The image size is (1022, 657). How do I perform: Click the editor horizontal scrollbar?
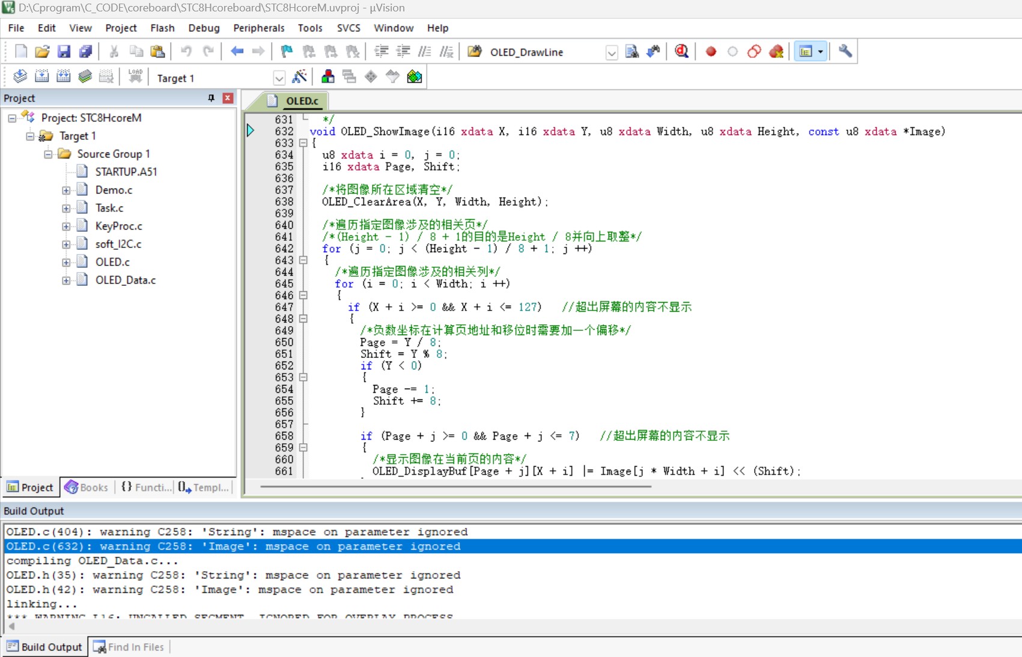457,486
